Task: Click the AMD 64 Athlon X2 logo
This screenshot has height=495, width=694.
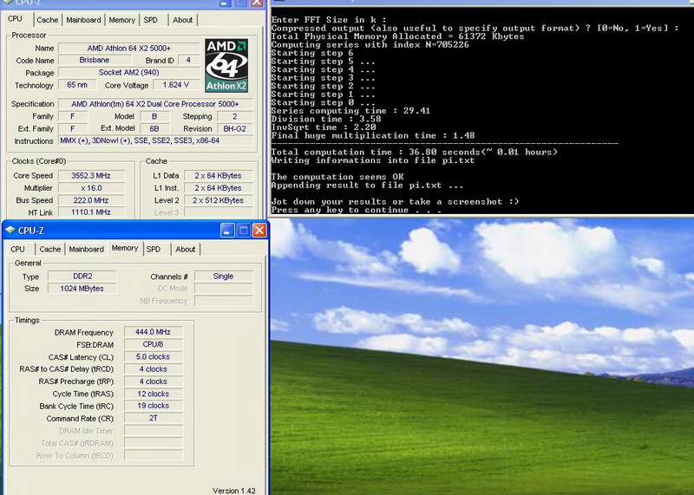Action: pyautogui.click(x=226, y=66)
